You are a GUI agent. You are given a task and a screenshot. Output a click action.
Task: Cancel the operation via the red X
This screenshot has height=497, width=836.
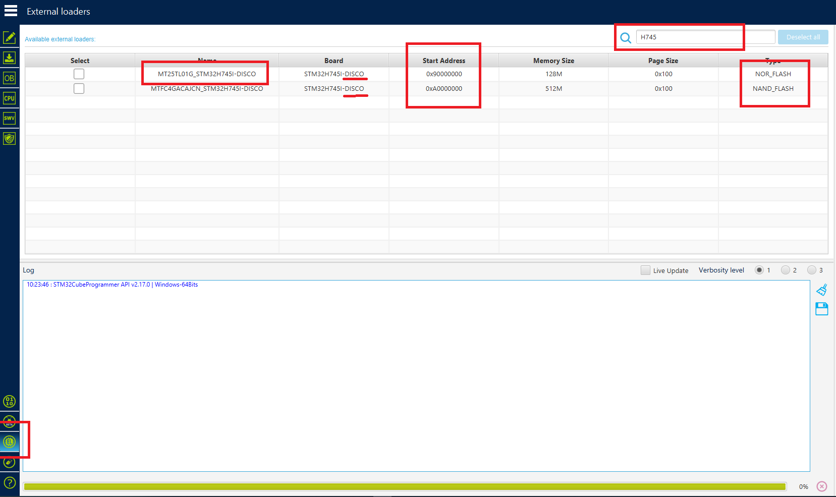pos(821,486)
